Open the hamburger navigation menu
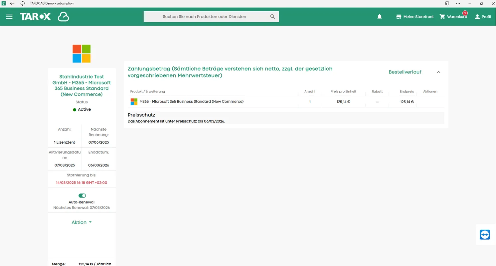This screenshot has width=496, height=266. pos(9,17)
